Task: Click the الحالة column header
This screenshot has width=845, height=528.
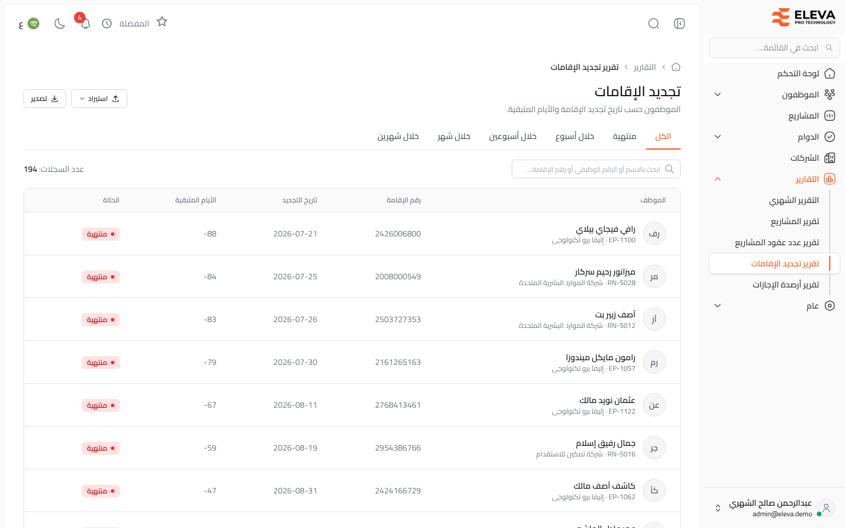Action: [x=111, y=200]
